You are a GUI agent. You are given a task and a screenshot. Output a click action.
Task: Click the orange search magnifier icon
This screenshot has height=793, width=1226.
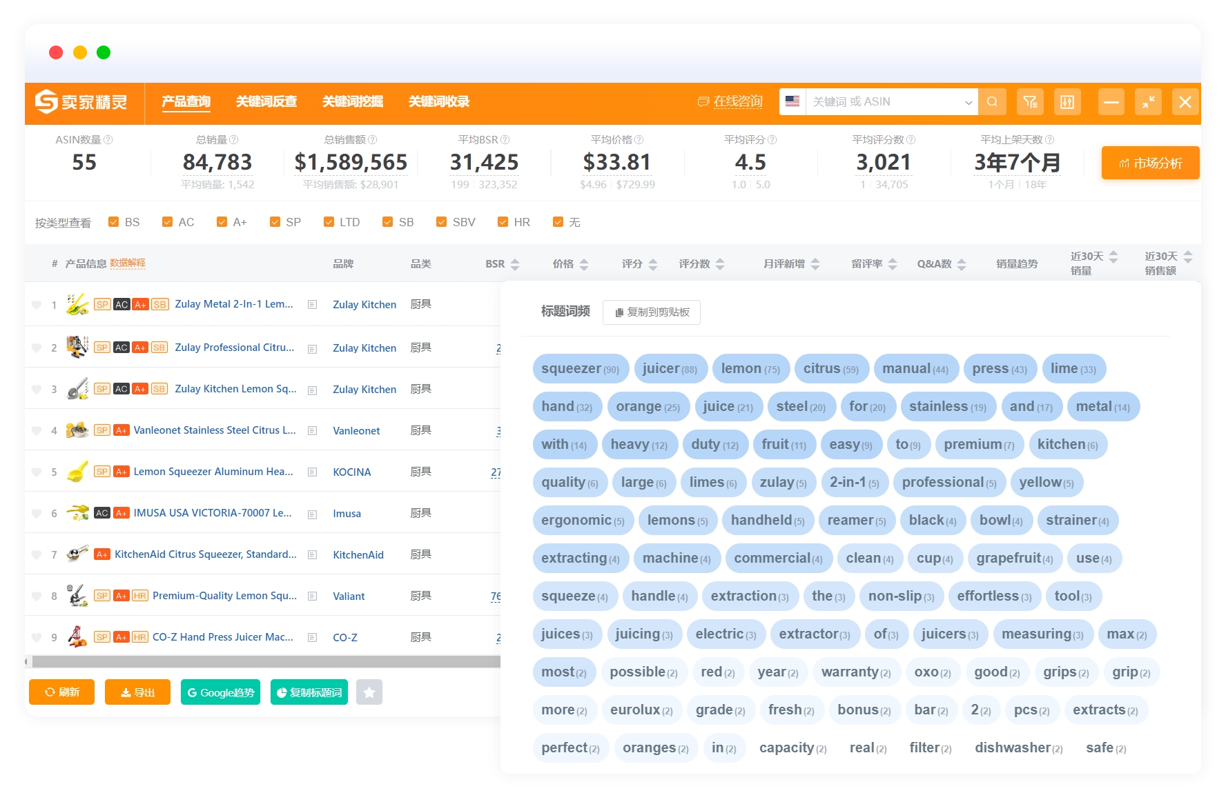tap(992, 102)
